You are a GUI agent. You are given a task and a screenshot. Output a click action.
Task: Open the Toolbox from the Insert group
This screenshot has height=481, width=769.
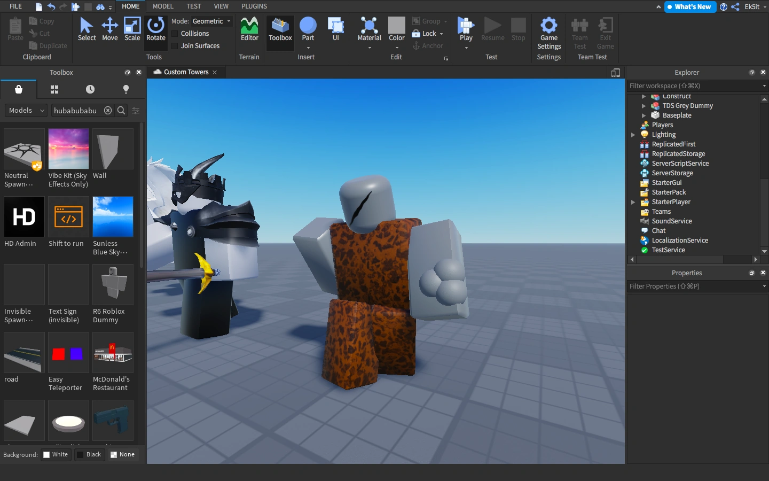(x=280, y=29)
